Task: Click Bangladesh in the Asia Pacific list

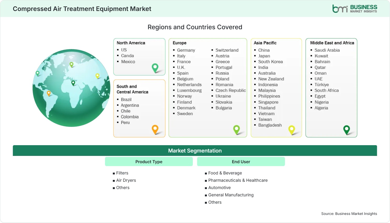Action: click(x=270, y=125)
